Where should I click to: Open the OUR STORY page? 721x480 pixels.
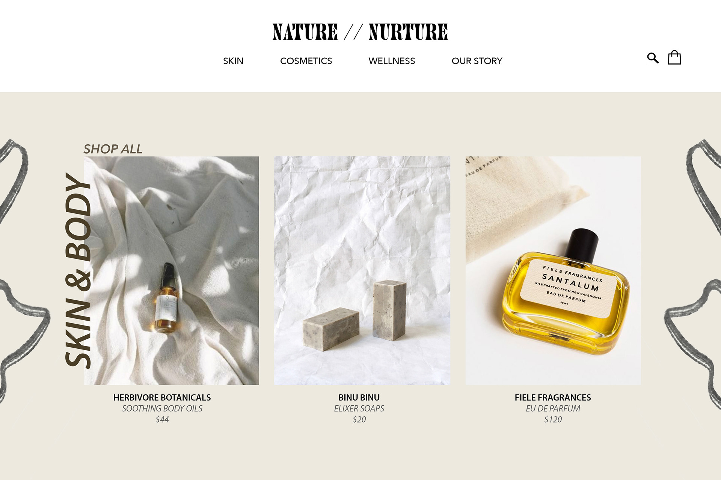477,61
